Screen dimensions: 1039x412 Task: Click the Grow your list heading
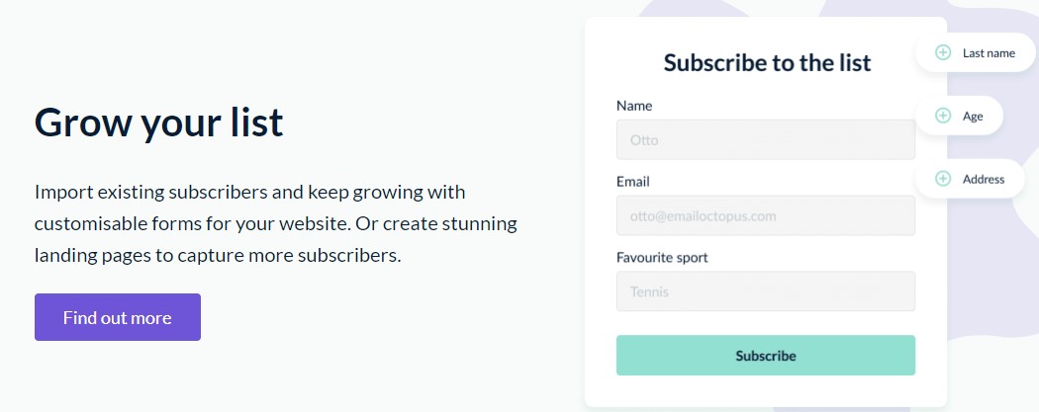click(x=159, y=123)
